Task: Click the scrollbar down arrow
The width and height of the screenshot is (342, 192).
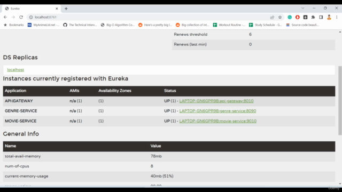Action: click(x=340, y=184)
